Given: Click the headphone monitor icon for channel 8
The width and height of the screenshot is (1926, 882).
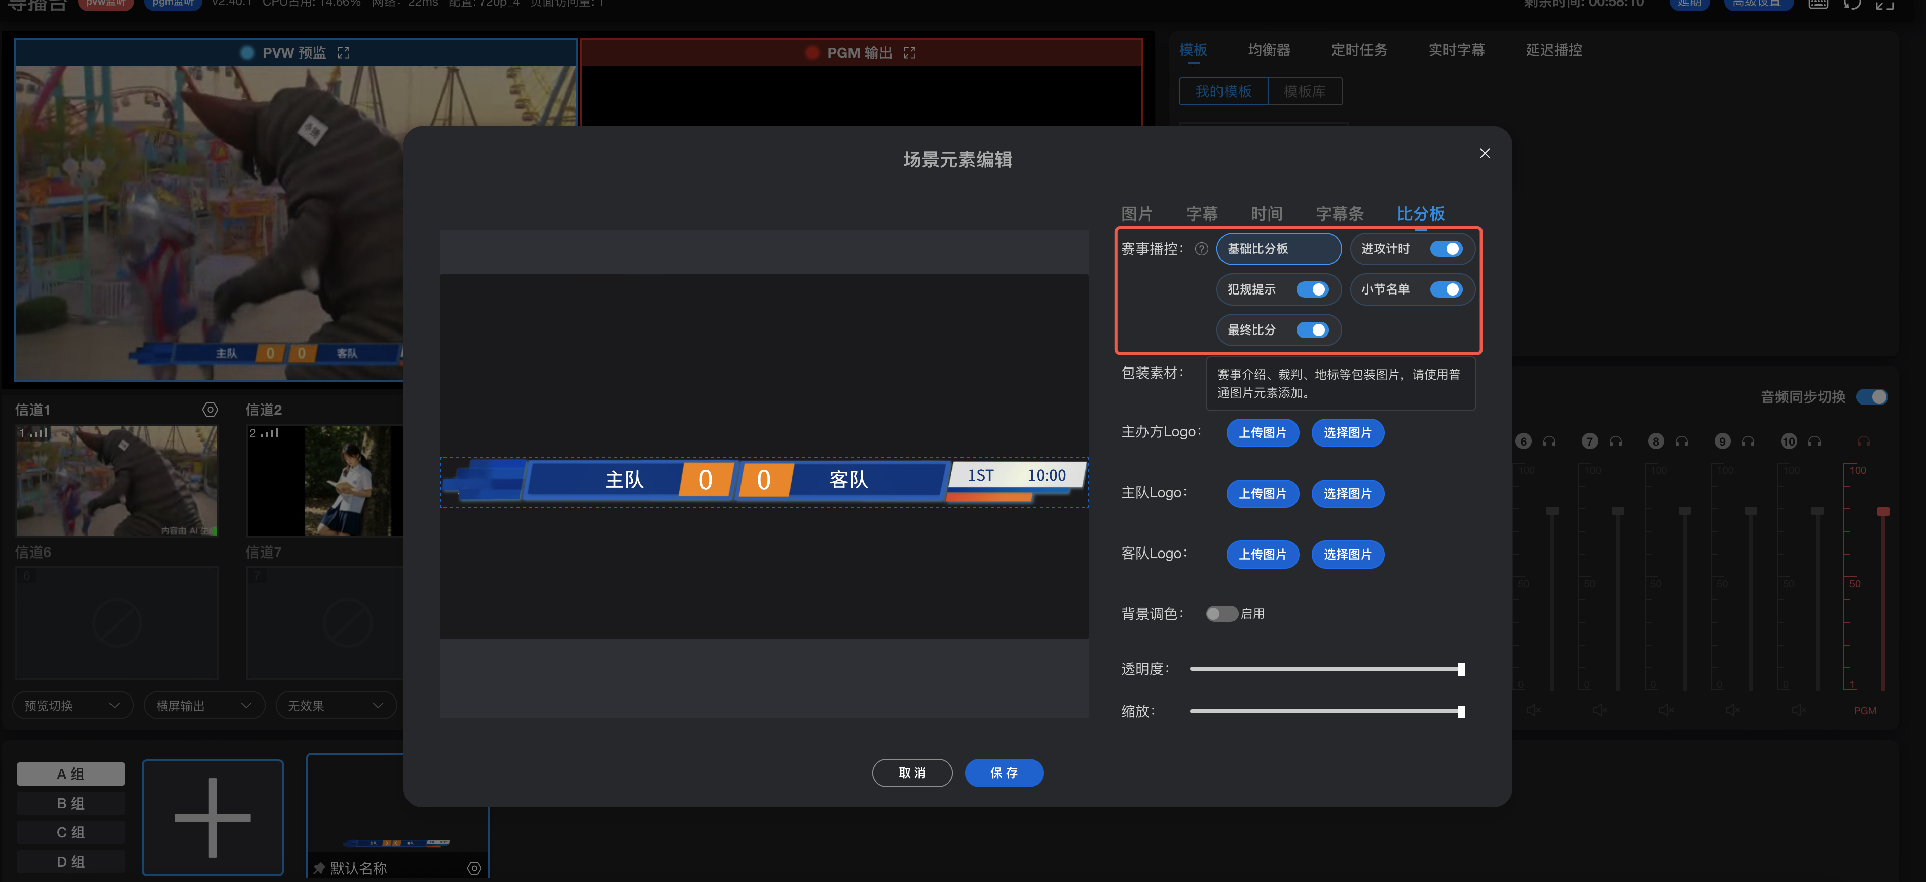Looking at the screenshot, I should 1682,442.
